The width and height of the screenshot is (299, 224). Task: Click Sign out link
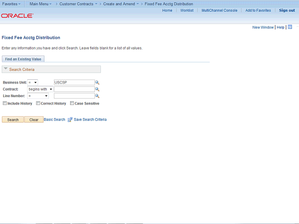[287, 10]
